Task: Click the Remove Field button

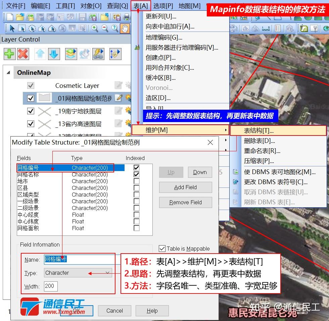Action: click(185, 202)
